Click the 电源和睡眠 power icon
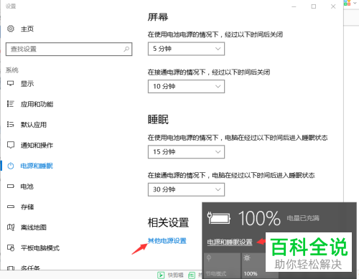This screenshot has width=359, height=279. coord(11,166)
